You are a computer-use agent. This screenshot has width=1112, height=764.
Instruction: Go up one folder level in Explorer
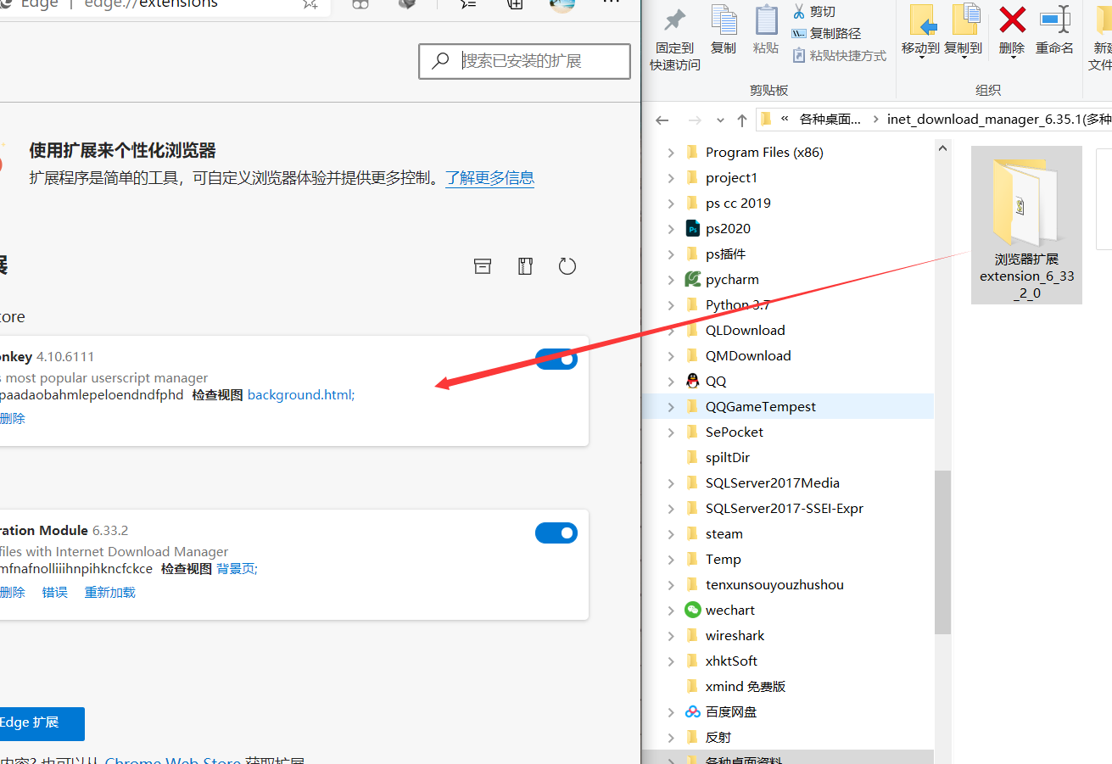pos(742,120)
